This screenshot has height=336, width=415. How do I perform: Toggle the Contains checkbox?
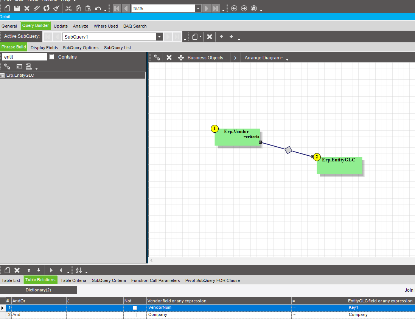coord(51,57)
